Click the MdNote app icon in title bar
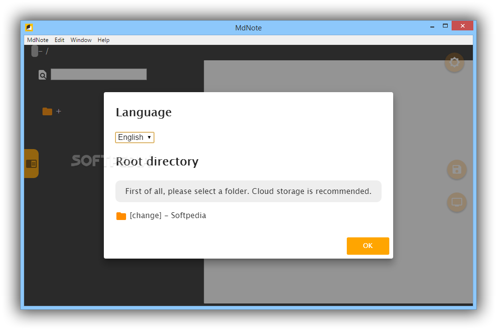This screenshot has width=497, height=330. (29, 27)
